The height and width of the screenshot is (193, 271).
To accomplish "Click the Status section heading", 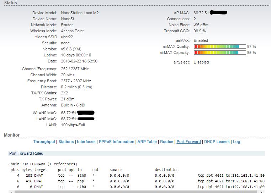I will coord(10,3).
